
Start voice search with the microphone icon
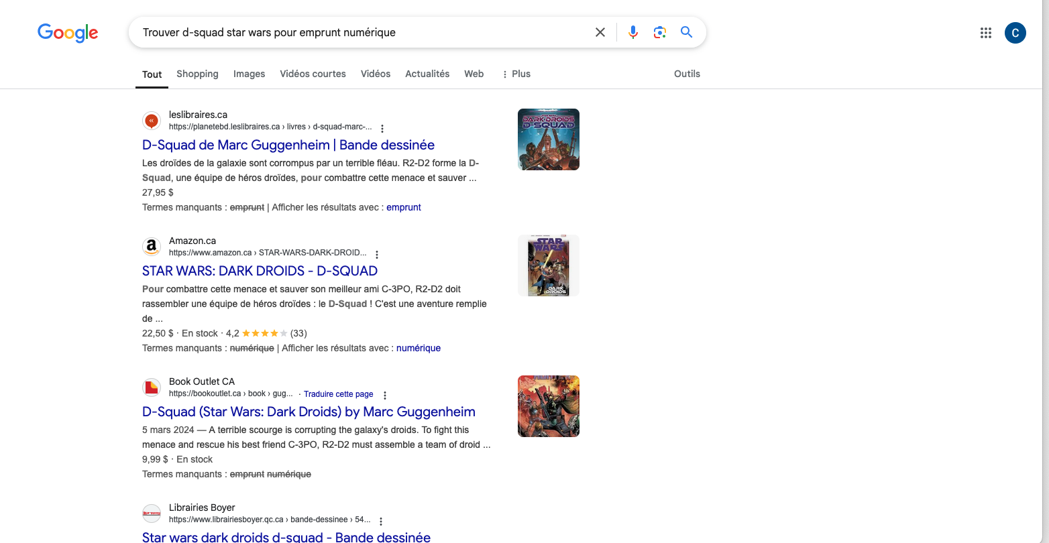[632, 32]
